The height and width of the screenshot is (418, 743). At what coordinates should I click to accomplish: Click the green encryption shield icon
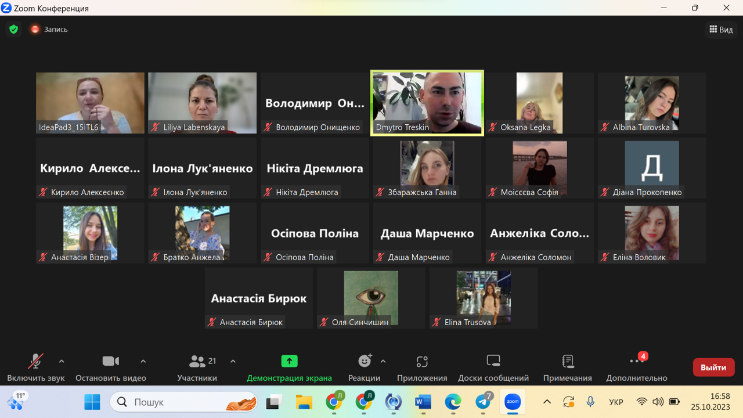coord(14,29)
